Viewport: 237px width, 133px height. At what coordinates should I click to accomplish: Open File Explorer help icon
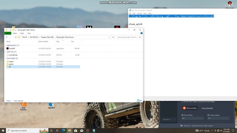[141, 33]
